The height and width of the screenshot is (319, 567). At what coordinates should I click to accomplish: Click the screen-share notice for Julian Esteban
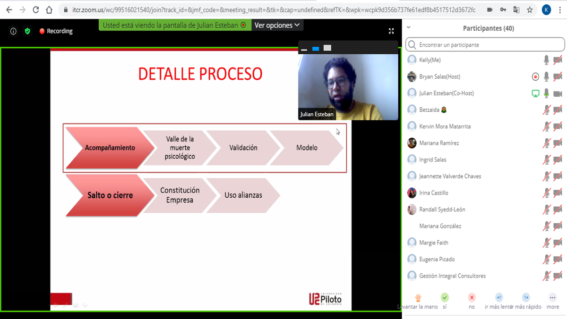click(174, 25)
